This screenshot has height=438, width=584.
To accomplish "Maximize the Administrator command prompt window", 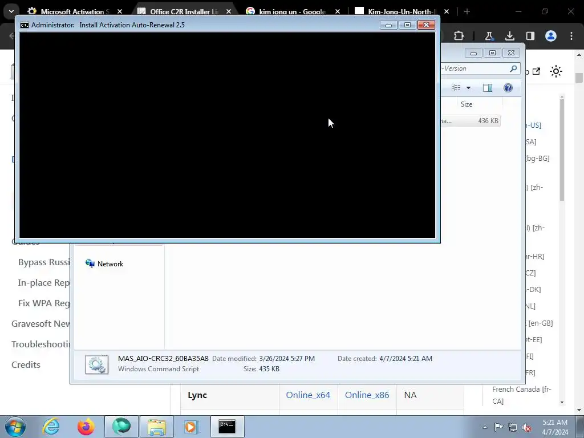I will pyautogui.click(x=407, y=25).
